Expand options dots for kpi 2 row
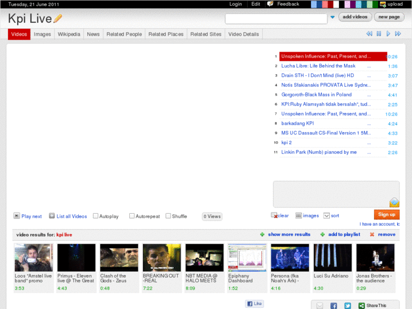This screenshot has width=412, height=309. click(x=369, y=143)
